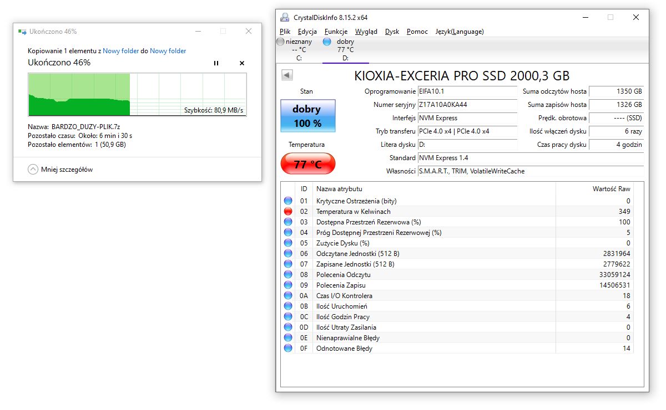Click red status icon for Temperatura w Kelwinach
The height and width of the screenshot is (410, 666).
288,212
